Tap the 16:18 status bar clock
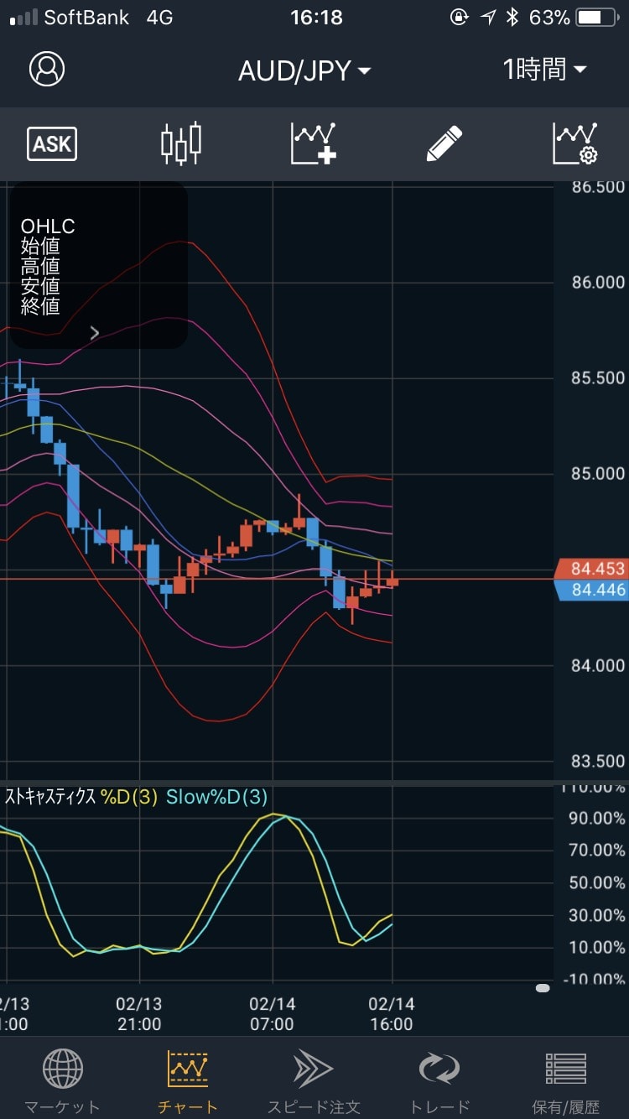 tap(316, 17)
